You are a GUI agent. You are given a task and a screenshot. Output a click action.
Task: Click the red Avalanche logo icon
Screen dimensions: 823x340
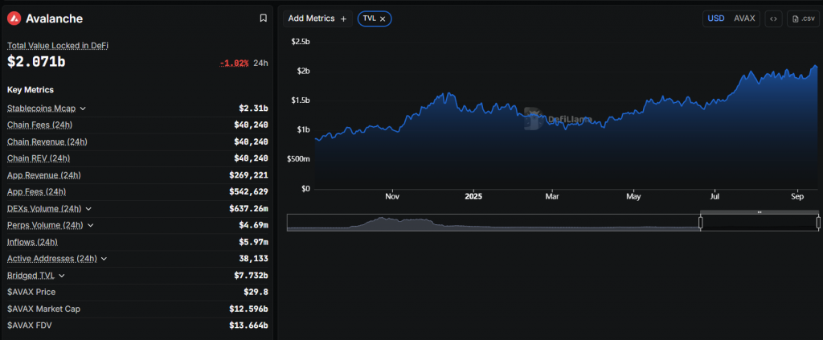coord(14,18)
